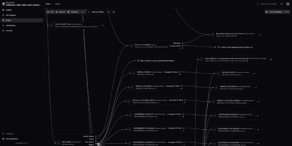This screenshot has width=292, height=146.
Task: Click Example Of Work on EXPERIMENT.CALENDAR-pv
Action: [175, 128]
